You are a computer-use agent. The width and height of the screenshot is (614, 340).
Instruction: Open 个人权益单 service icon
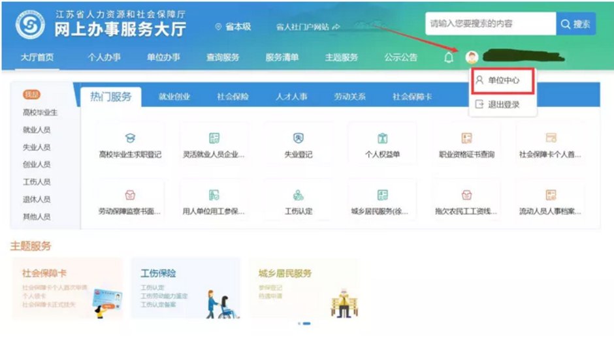(x=382, y=138)
